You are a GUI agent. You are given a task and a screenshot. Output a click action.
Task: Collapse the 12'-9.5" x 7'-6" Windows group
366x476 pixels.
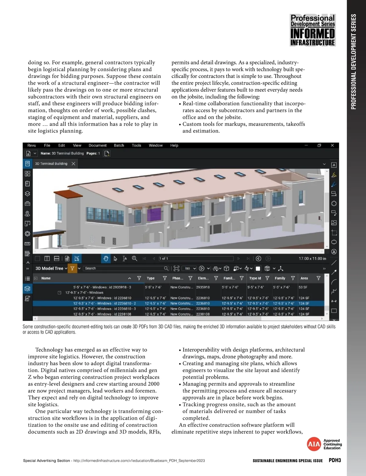[x=59, y=292]
